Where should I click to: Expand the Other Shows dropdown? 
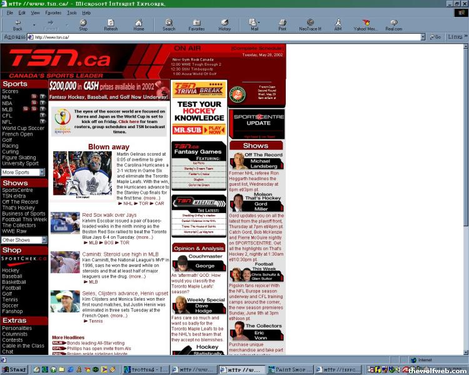pos(43,240)
